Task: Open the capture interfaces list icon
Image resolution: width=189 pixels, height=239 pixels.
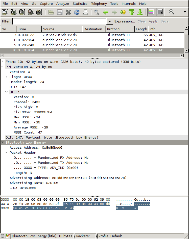Action: coord(5,12)
